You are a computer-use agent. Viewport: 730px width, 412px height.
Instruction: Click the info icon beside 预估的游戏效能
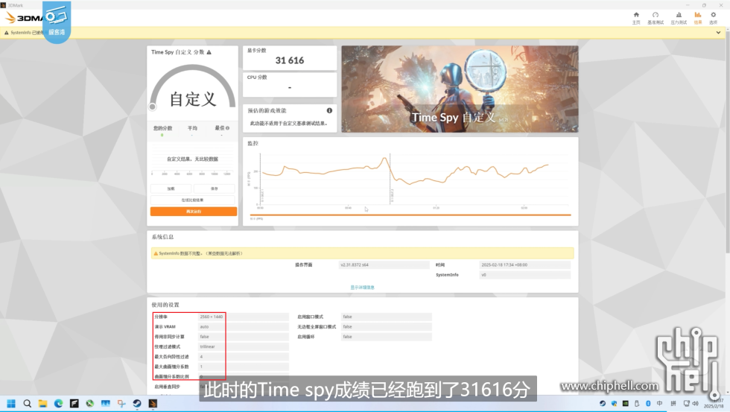[x=329, y=110]
